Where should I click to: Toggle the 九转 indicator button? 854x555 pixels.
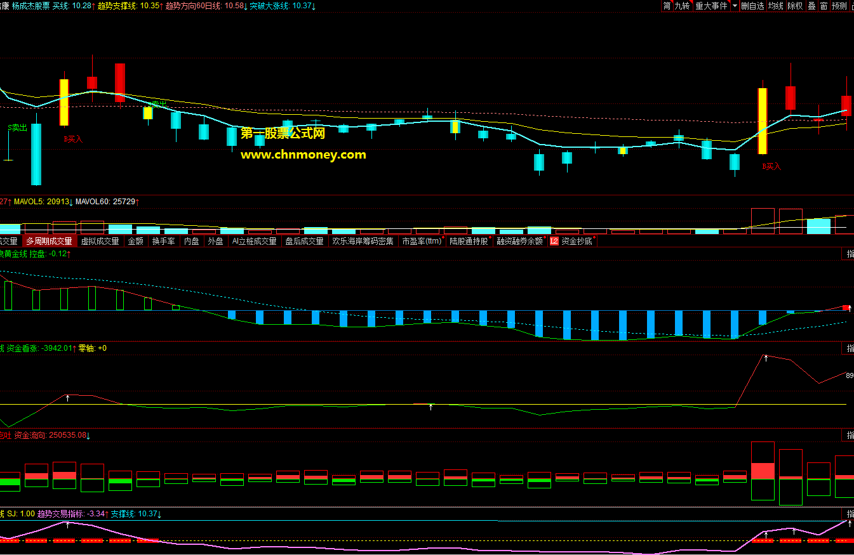pos(682,6)
